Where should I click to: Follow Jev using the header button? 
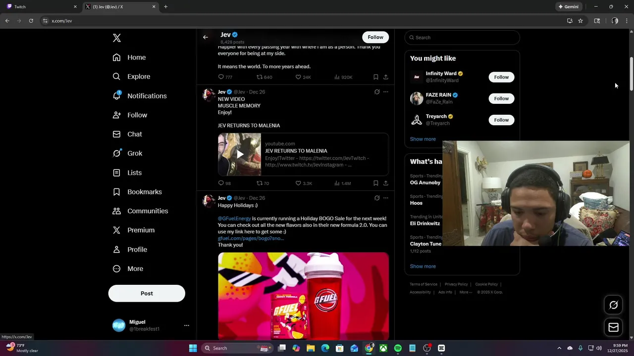375,37
